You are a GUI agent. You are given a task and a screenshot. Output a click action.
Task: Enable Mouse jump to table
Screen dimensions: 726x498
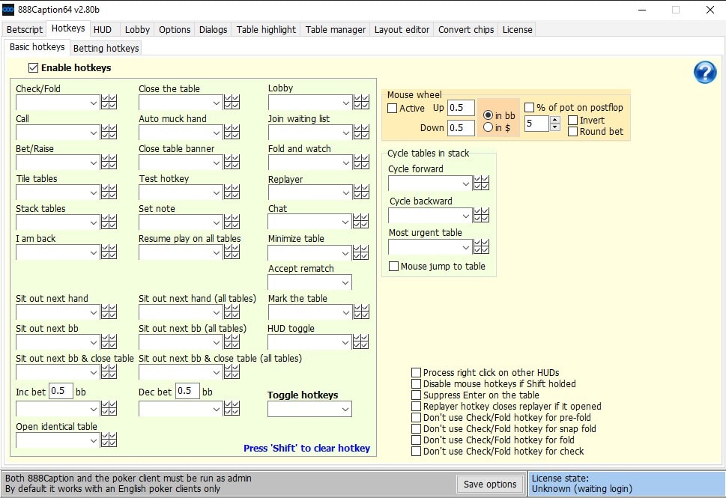(x=393, y=266)
